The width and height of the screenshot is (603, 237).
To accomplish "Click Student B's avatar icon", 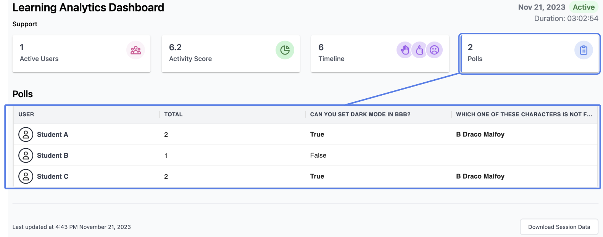I will coord(26,155).
